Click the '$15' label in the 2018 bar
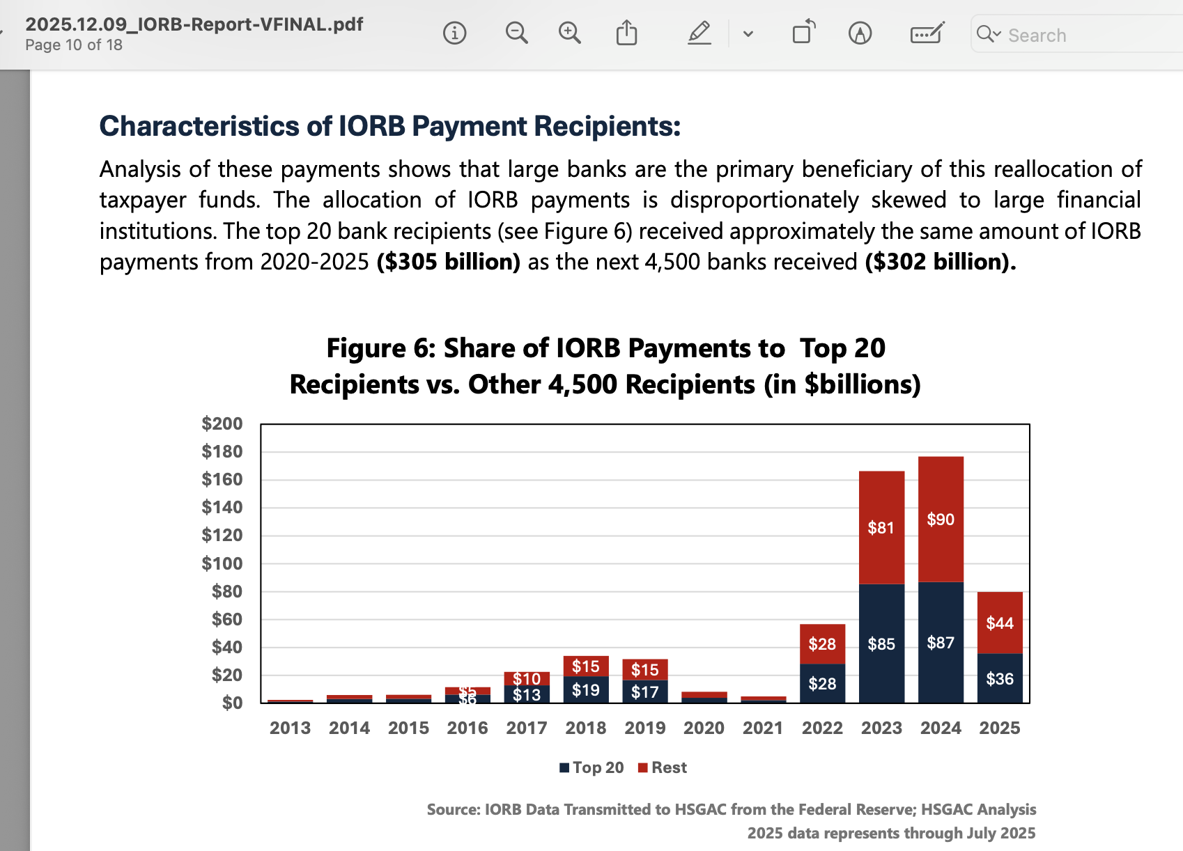The height and width of the screenshot is (851, 1183). pyautogui.click(x=586, y=666)
